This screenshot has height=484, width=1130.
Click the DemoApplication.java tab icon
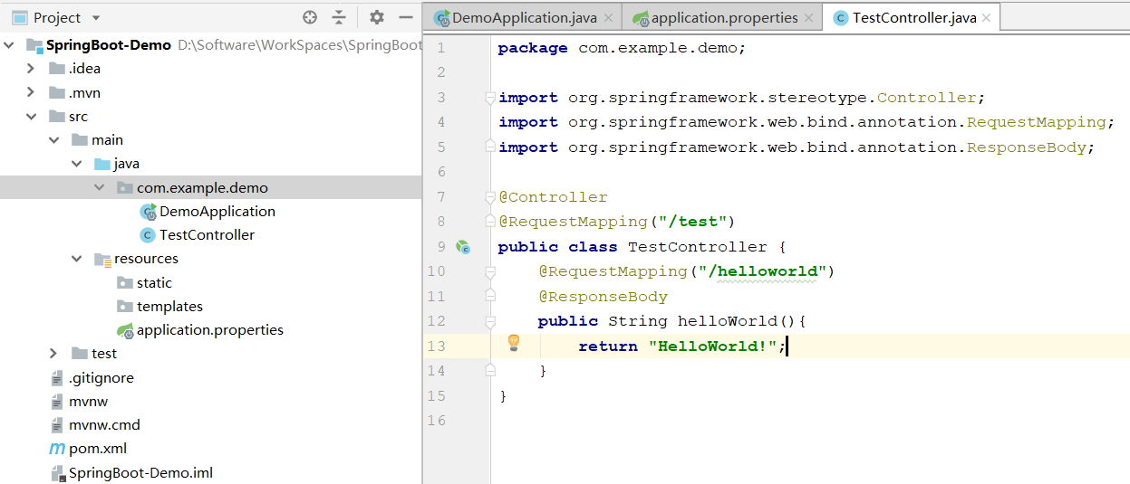coord(441,18)
